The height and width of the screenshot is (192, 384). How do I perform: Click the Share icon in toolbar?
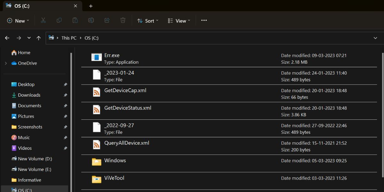(107, 20)
